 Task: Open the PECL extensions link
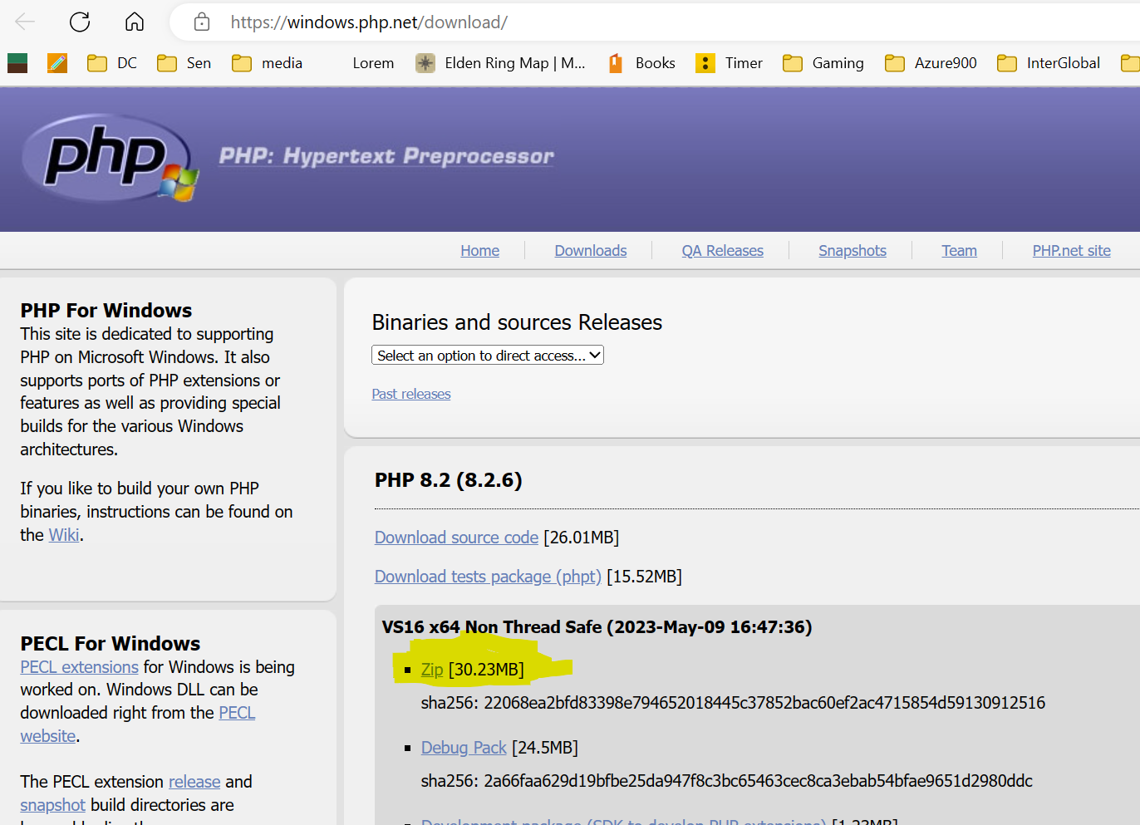79,667
